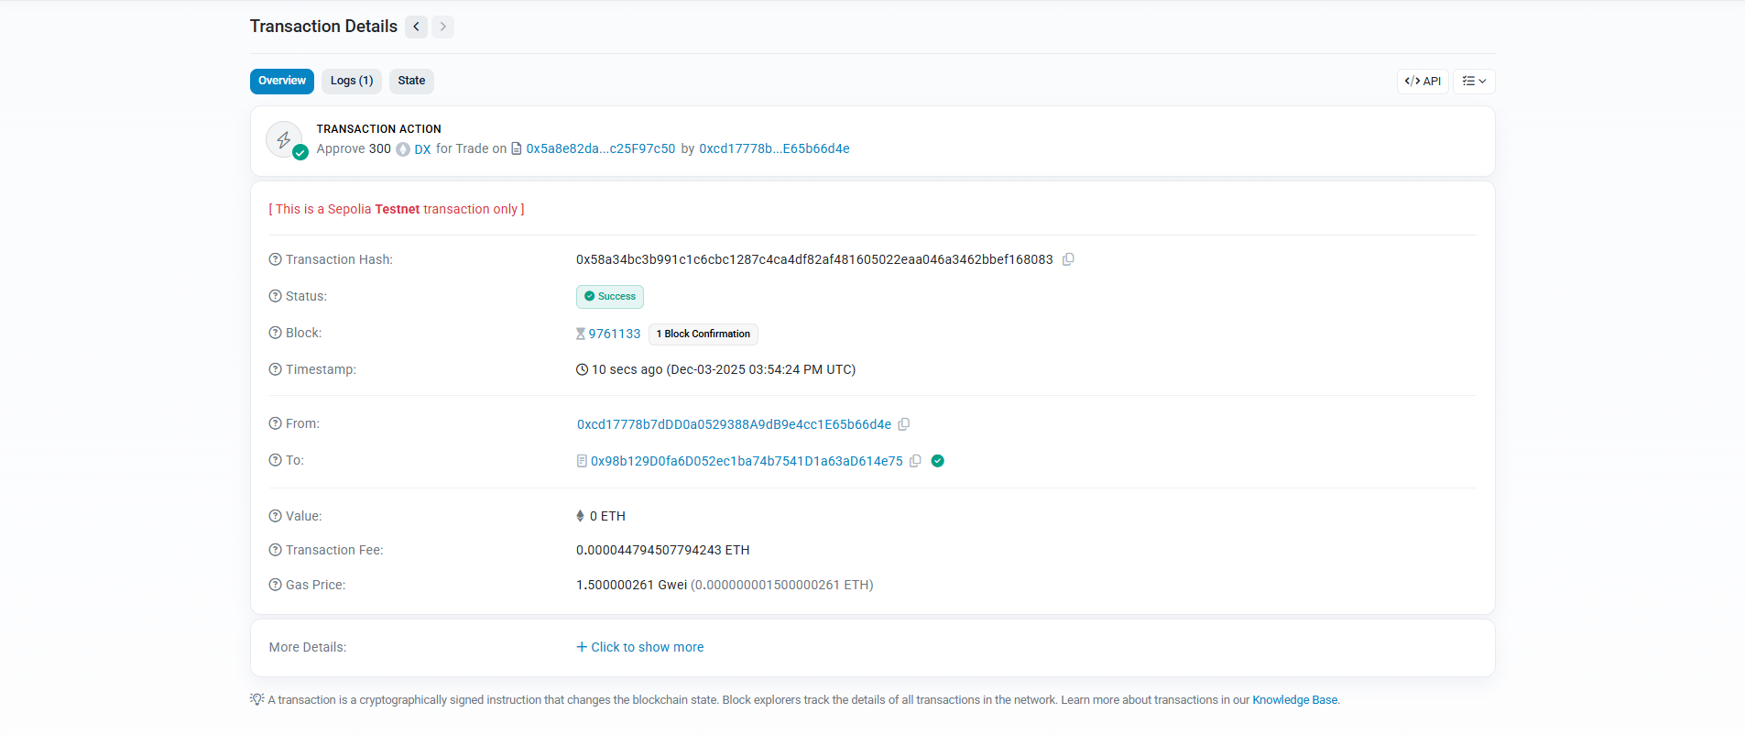Screen dimensions: 1745x735
Task: Click the green verified checkmark by To address
Action: click(x=937, y=461)
